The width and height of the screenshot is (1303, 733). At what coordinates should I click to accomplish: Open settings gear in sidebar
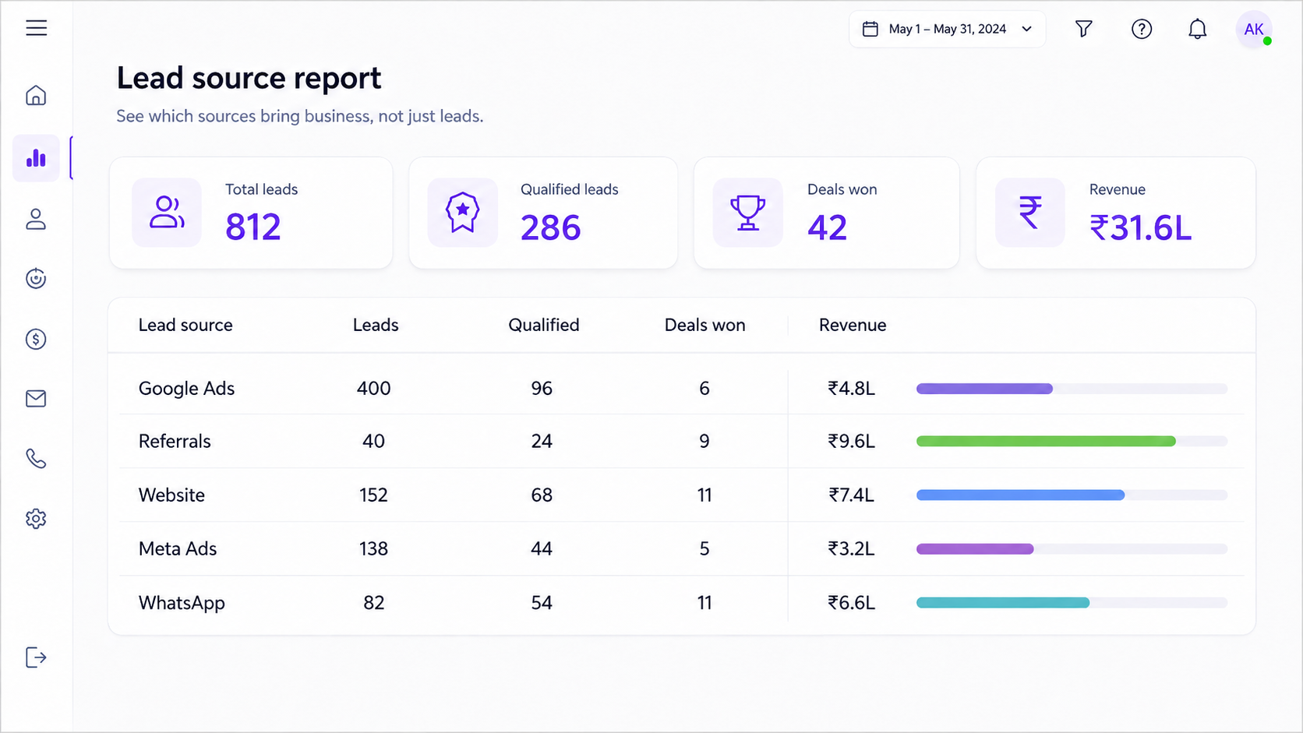[x=36, y=518]
